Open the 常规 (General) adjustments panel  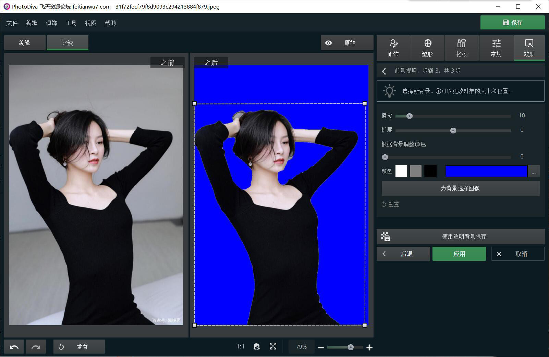coord(496,48)
